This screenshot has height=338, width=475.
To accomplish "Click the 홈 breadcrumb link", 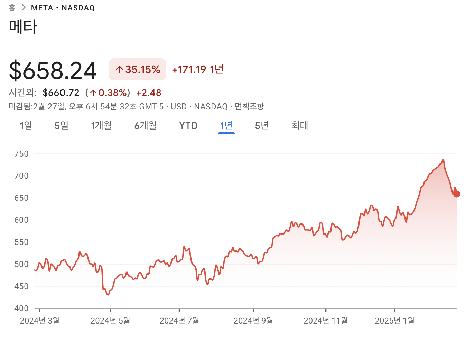I will 12,8.
